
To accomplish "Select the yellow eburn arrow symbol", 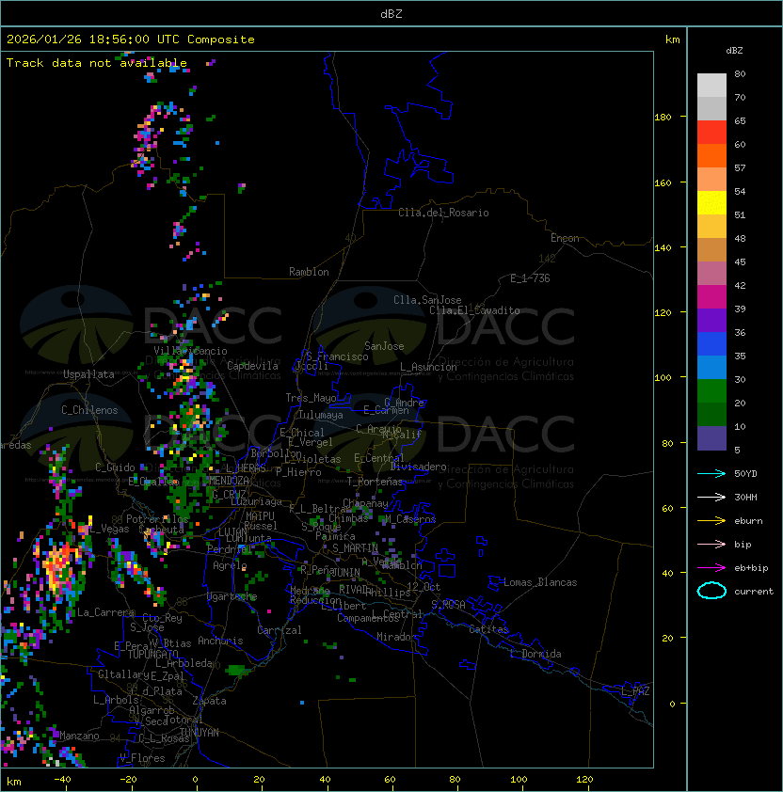I will [711, 520].
